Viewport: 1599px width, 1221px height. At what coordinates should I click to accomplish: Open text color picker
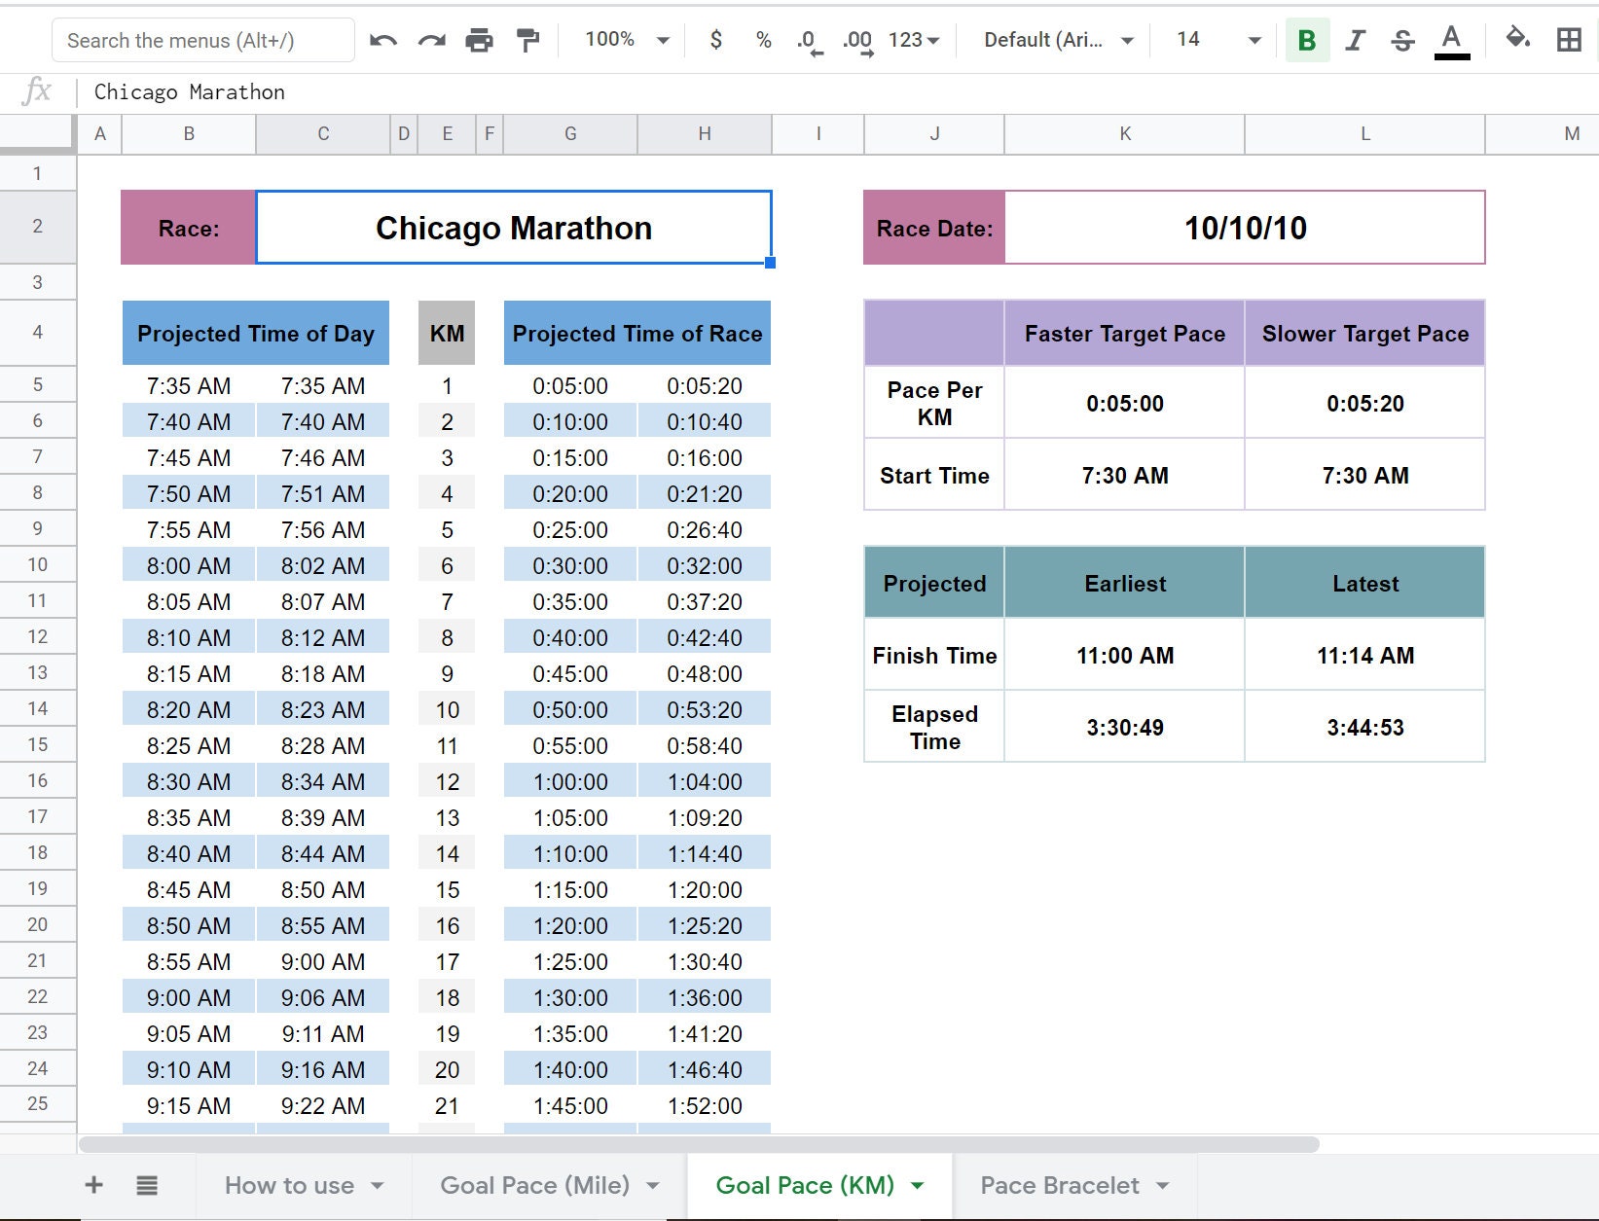point(1451,40)
